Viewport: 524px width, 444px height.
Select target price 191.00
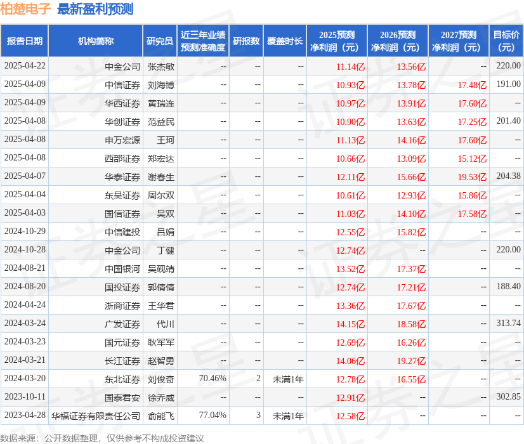coord(508,84)
